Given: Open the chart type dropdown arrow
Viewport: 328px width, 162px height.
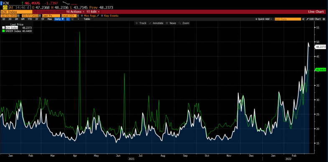Looking at the screenshot, I should click(79, 19).
